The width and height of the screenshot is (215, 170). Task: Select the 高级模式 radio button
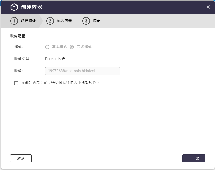72,47
